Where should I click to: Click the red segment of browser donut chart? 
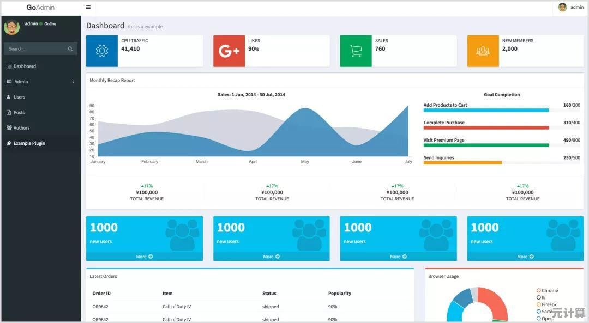496,301
